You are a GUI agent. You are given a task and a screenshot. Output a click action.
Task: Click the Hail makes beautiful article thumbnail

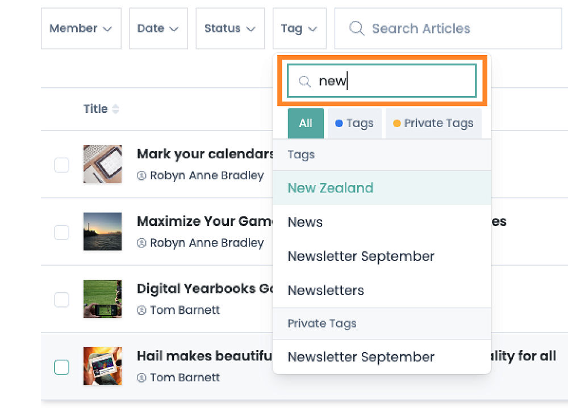click(102, 366)
